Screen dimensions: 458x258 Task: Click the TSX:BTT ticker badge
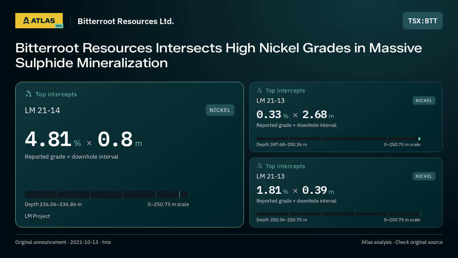(423, 21)
